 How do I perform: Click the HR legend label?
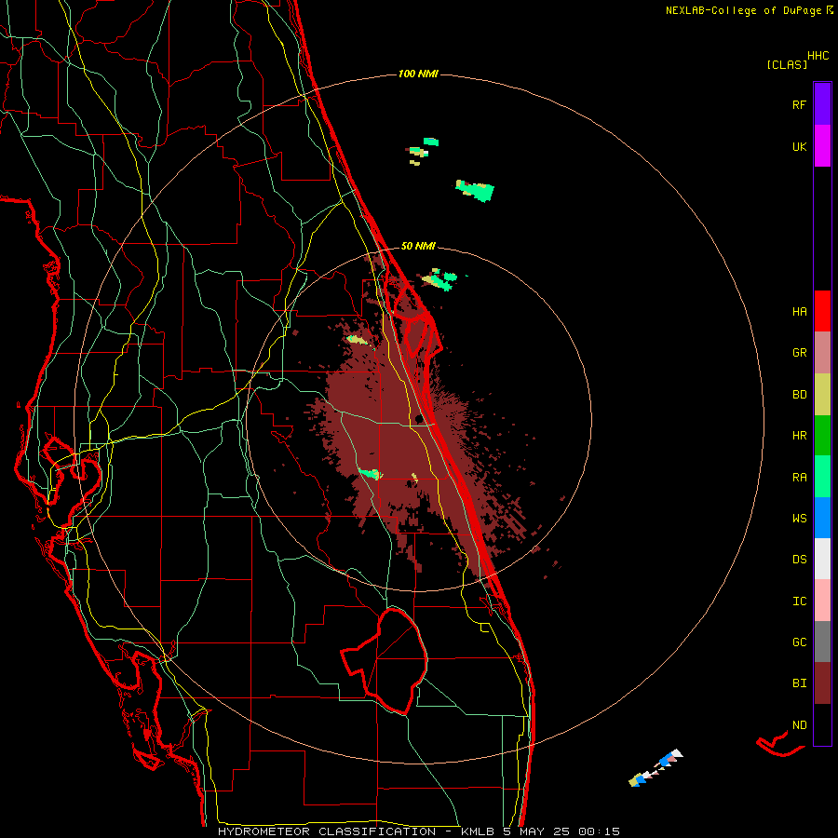tap(799, 436)
